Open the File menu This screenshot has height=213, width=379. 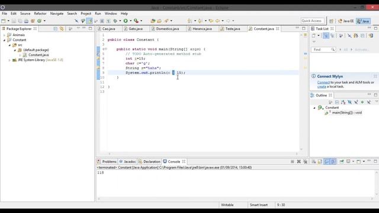tap(4, 14)
